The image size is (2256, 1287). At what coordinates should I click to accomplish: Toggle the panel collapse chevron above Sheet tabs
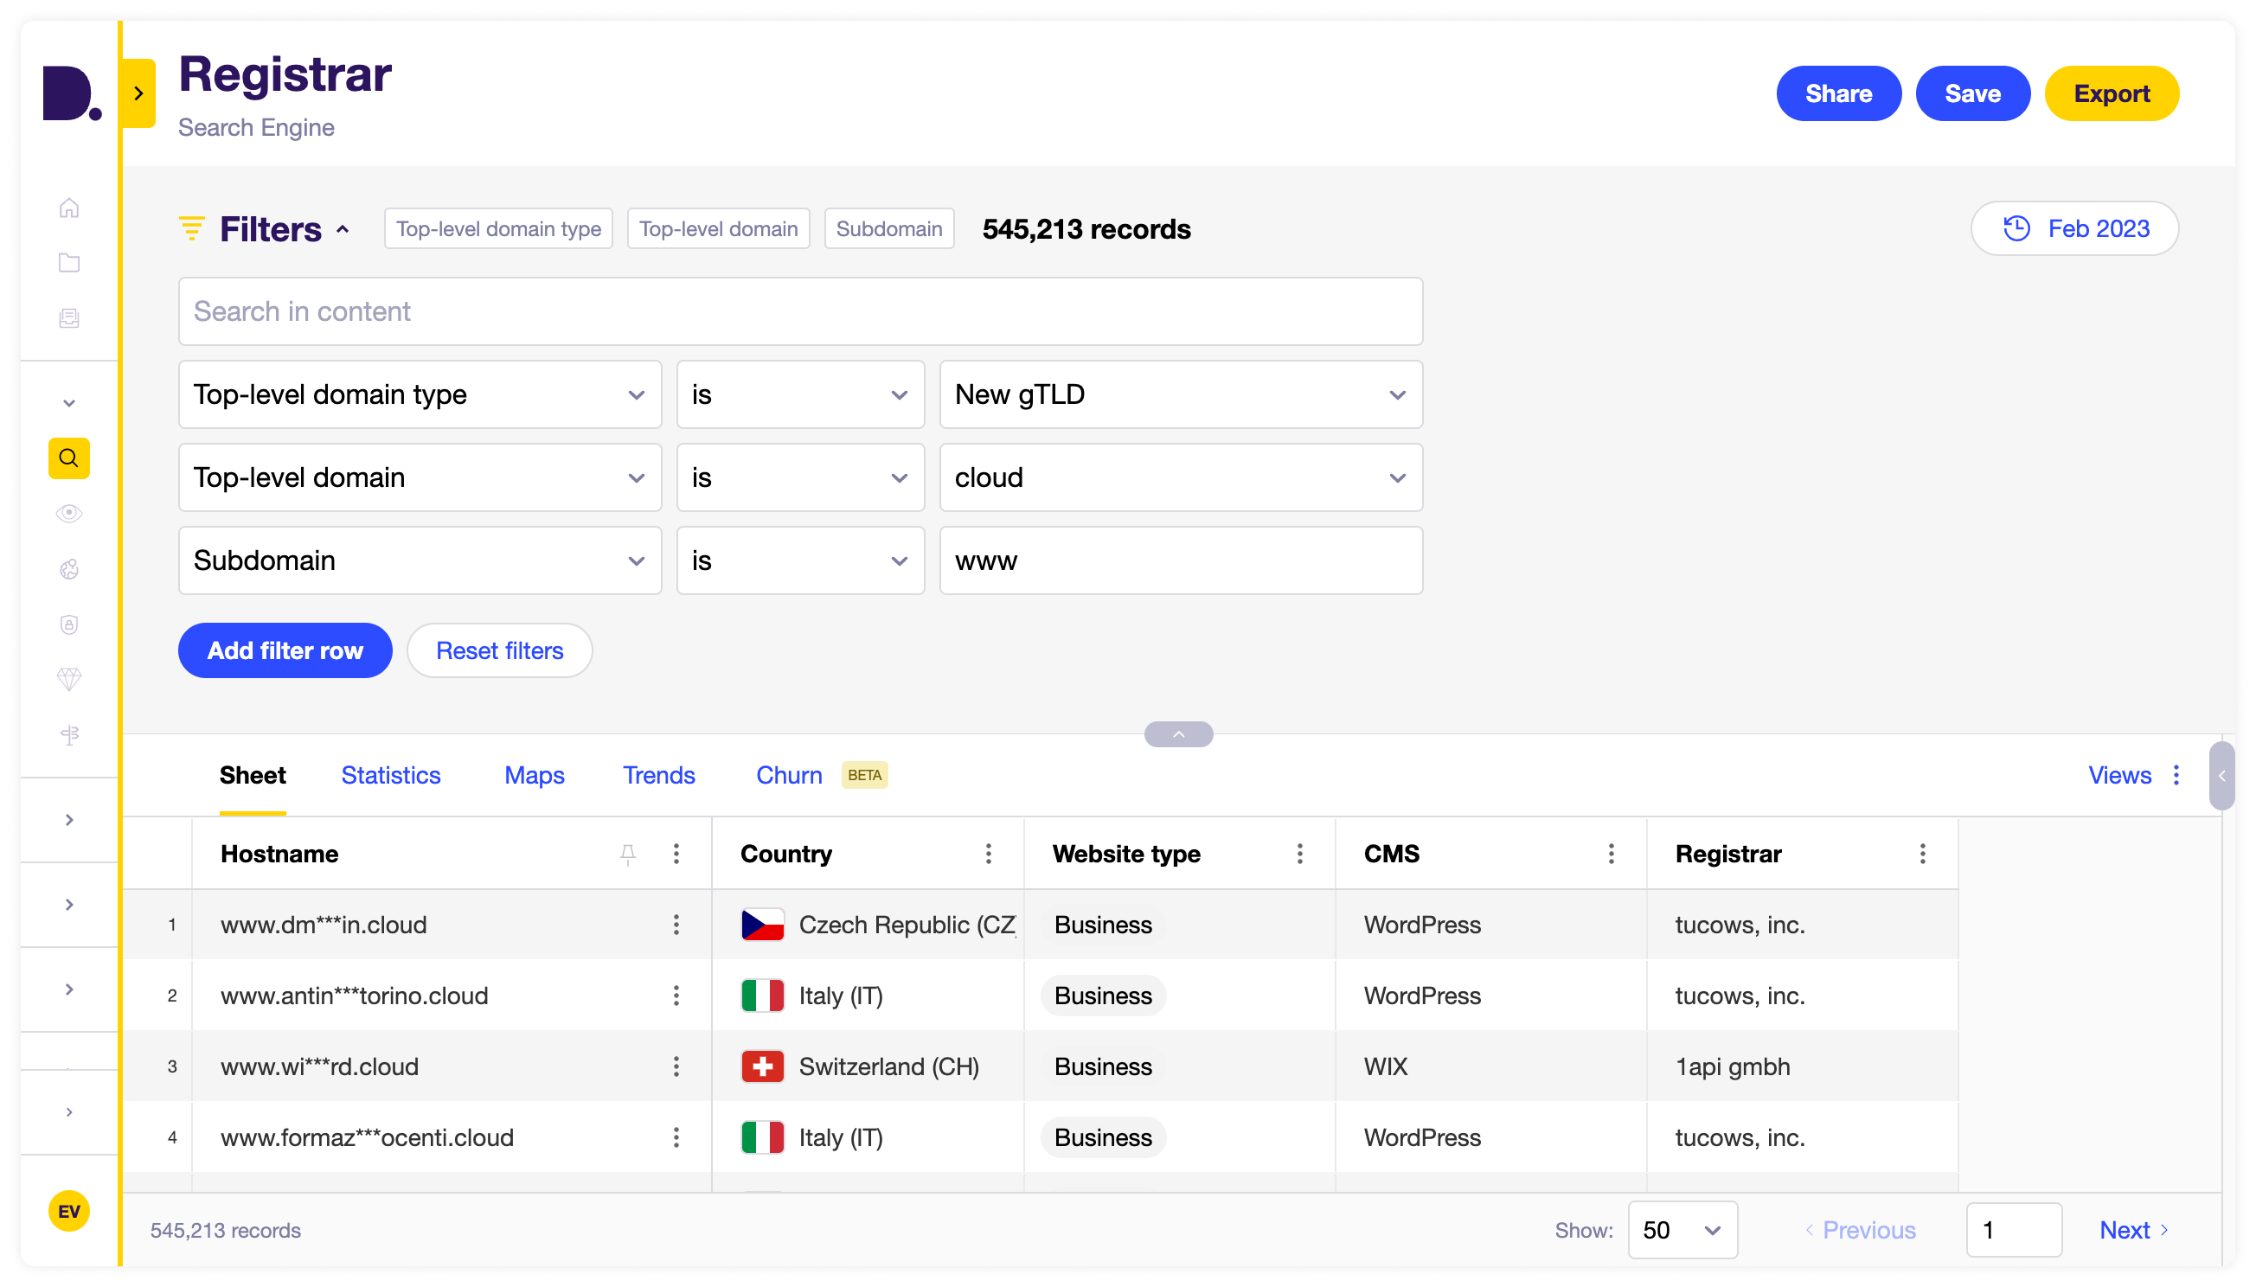tap(1177, 734)
